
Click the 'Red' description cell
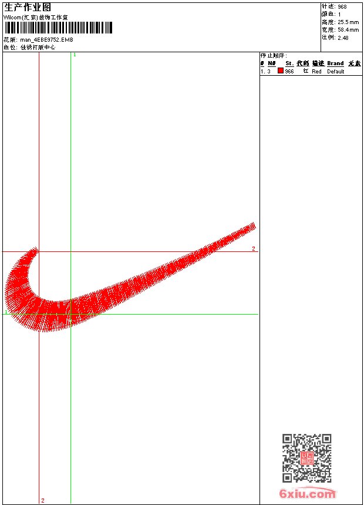[x=316, y=72]
